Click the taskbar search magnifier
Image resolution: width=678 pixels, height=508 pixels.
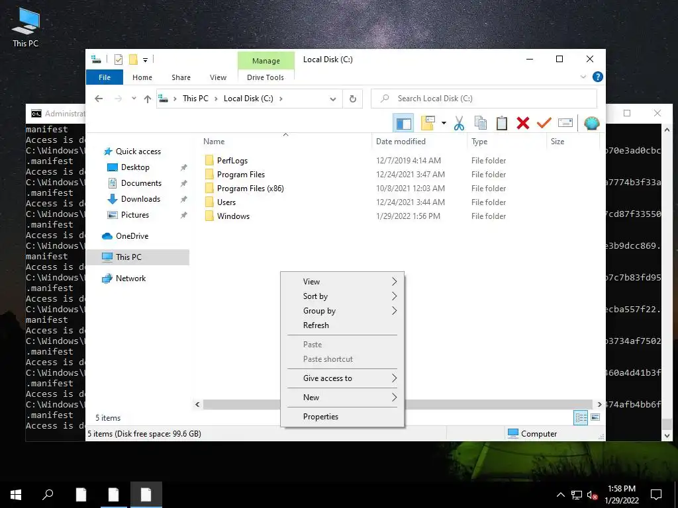(x=48, y=495)
